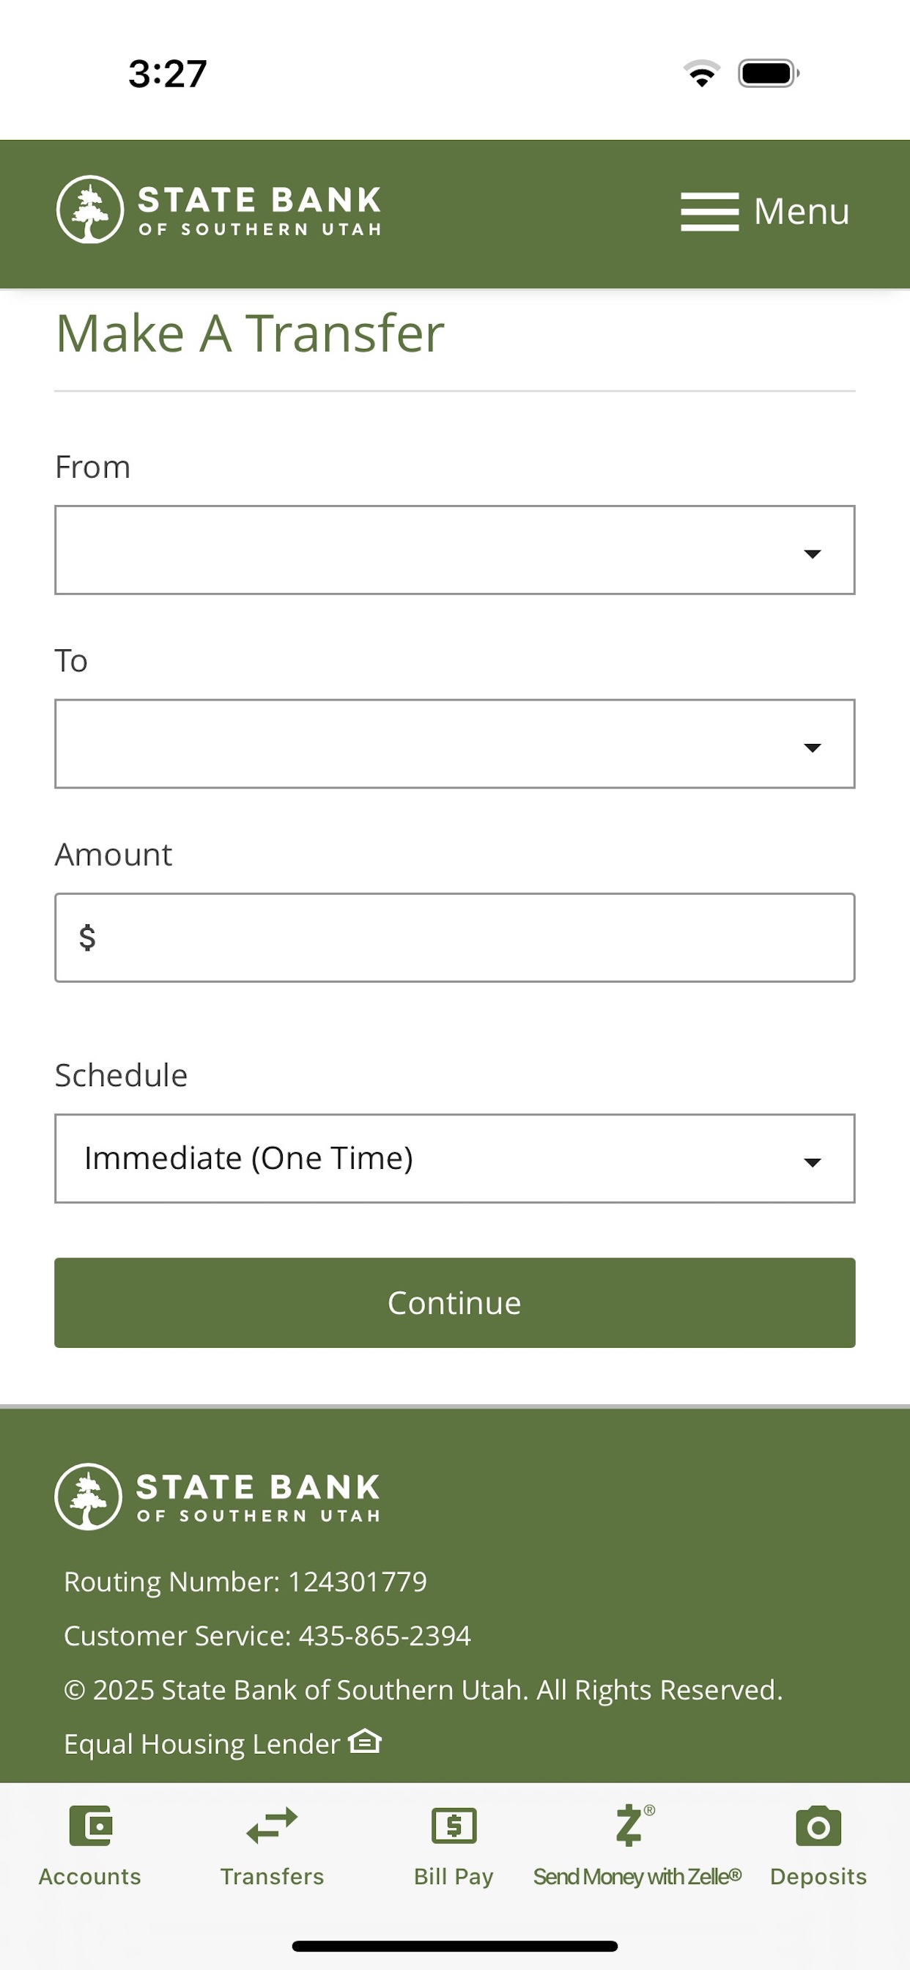Tap the Routing Number text
The width and height of the screenshot is (910, 1970).
[245, 1582]
